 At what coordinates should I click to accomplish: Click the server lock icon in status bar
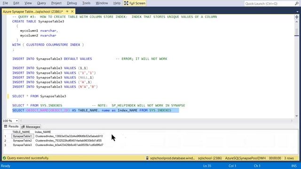pyautogui.click(x=147, y=158)
